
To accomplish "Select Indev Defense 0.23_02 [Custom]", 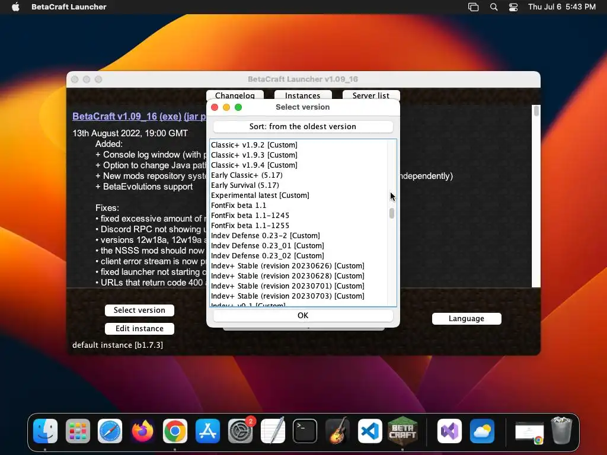I will 299,255.
